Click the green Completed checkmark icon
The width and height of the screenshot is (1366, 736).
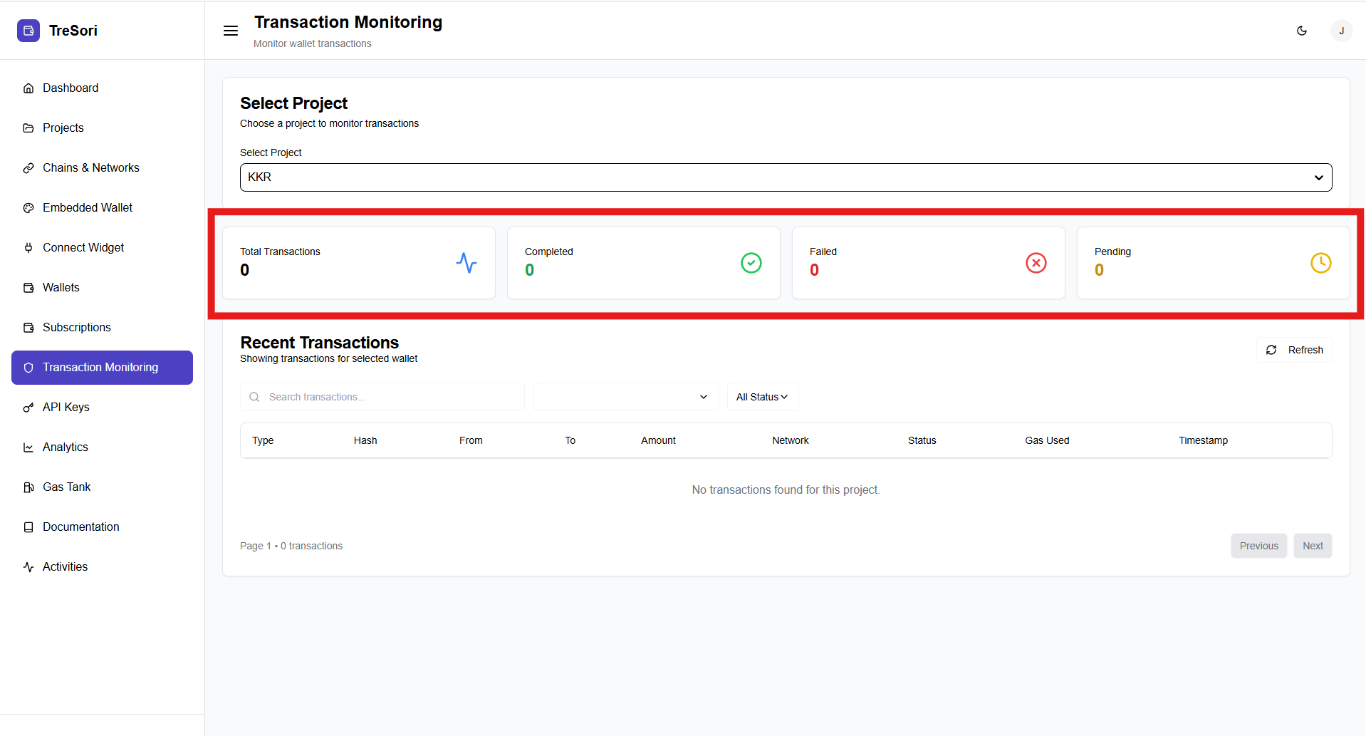751,263
